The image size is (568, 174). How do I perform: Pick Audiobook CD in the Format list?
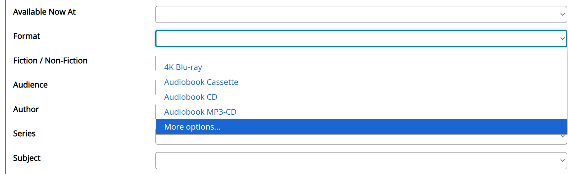[x=190, y=97]
